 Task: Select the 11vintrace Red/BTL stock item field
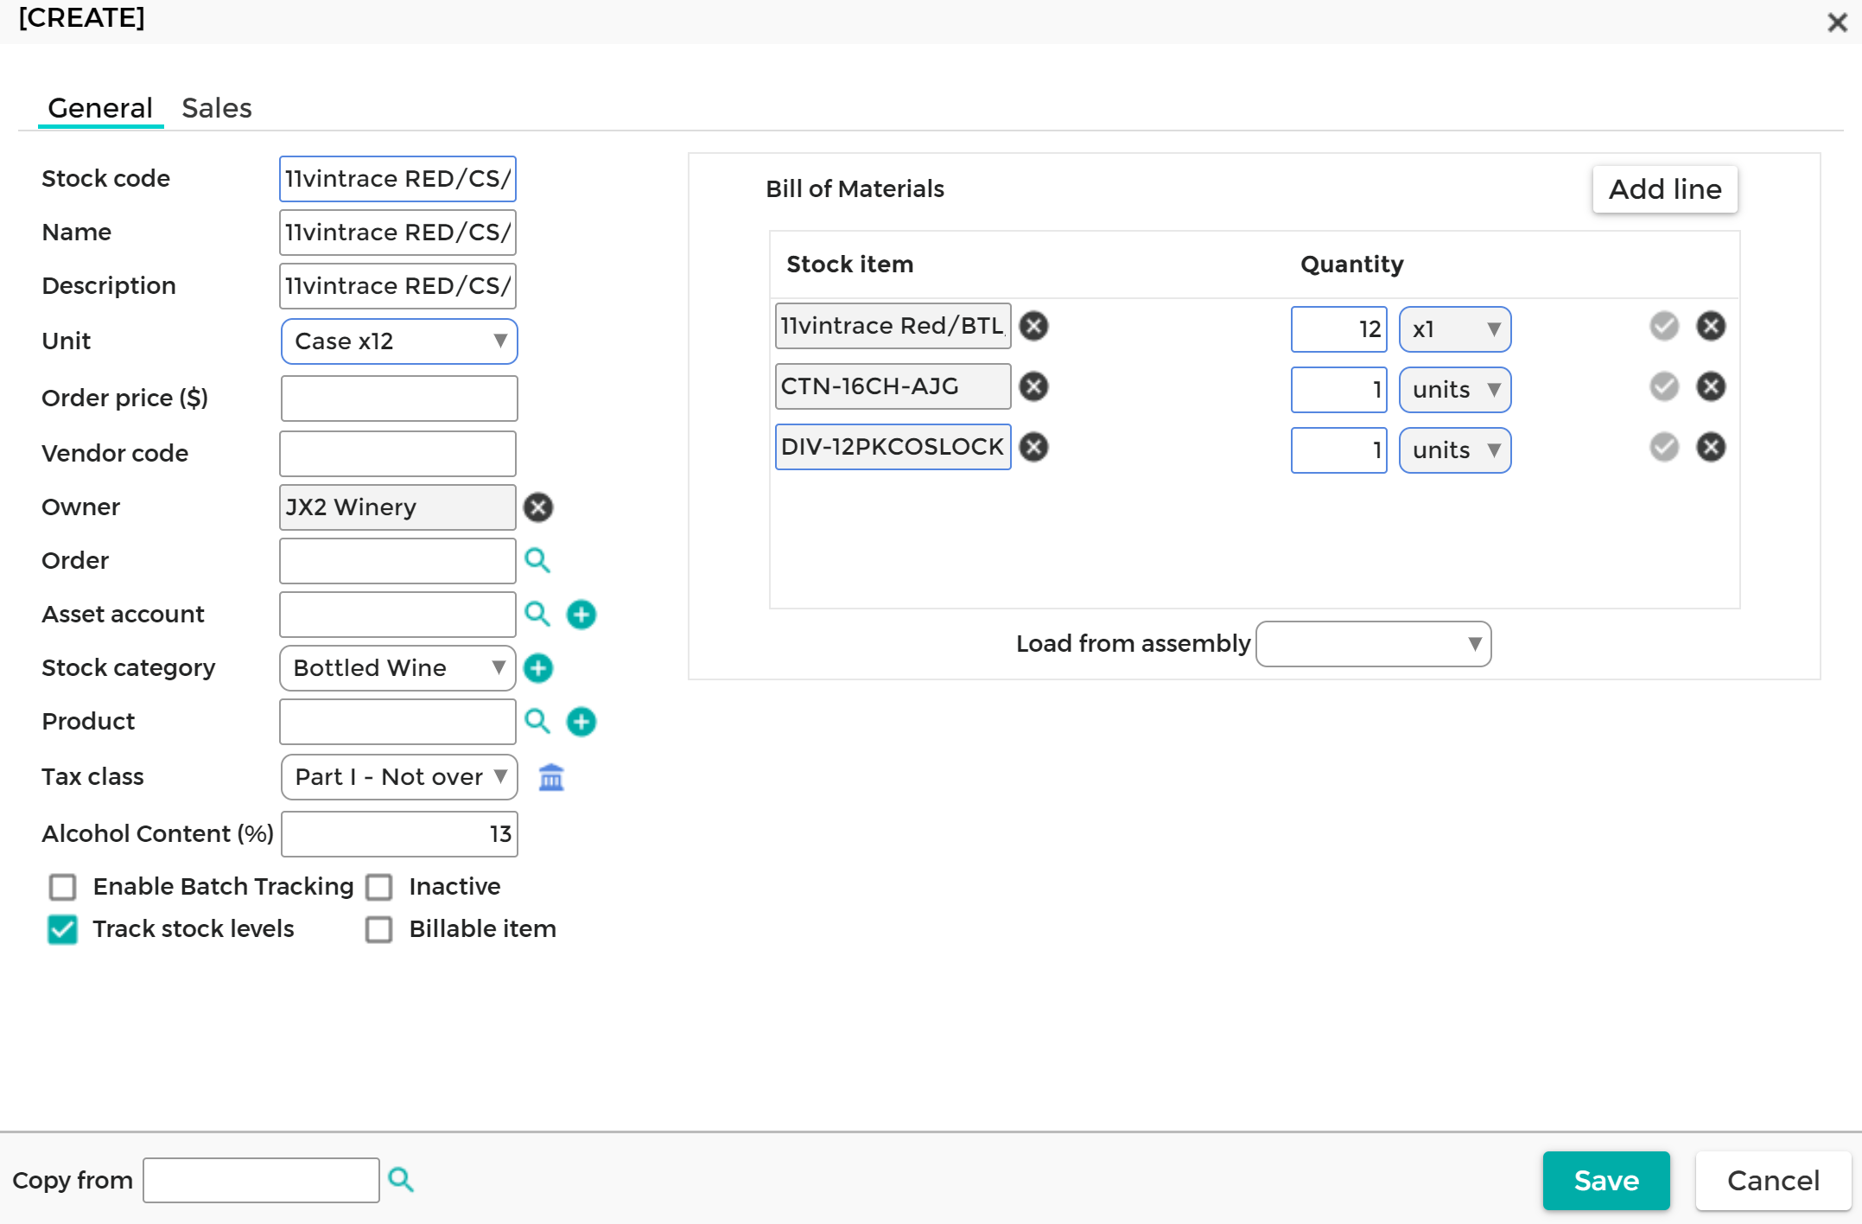(893, 326)
